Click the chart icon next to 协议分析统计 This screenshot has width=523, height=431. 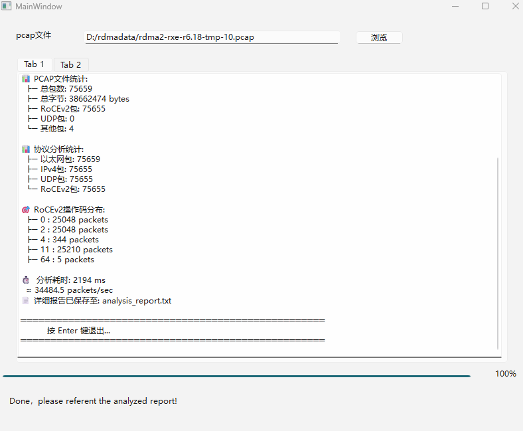[x=26, y=149]
